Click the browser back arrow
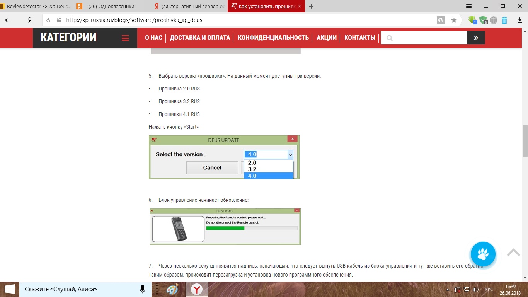This screenshot has width=528, height=297. point(8,20)
